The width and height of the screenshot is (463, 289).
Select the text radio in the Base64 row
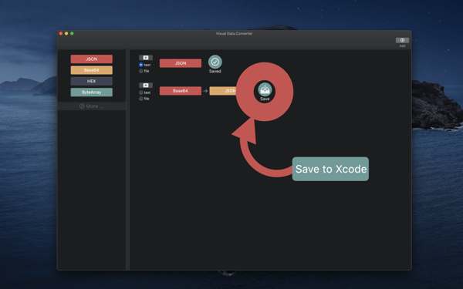[x=141, y=92]
